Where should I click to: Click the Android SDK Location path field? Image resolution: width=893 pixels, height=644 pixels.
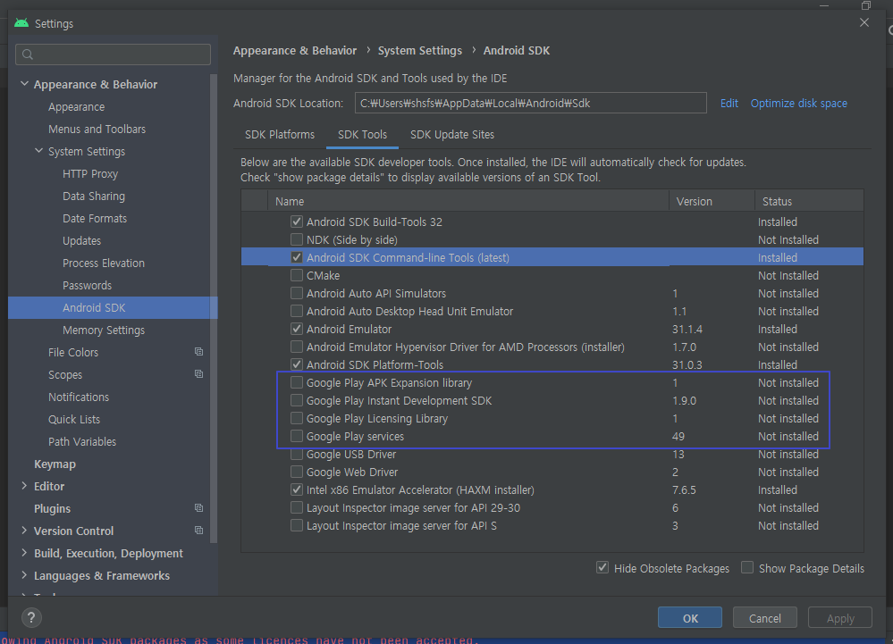530,103
